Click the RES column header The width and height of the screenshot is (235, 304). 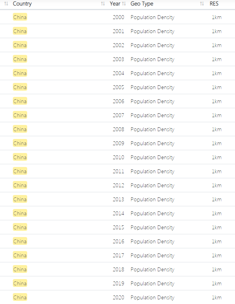click(214, 4)
